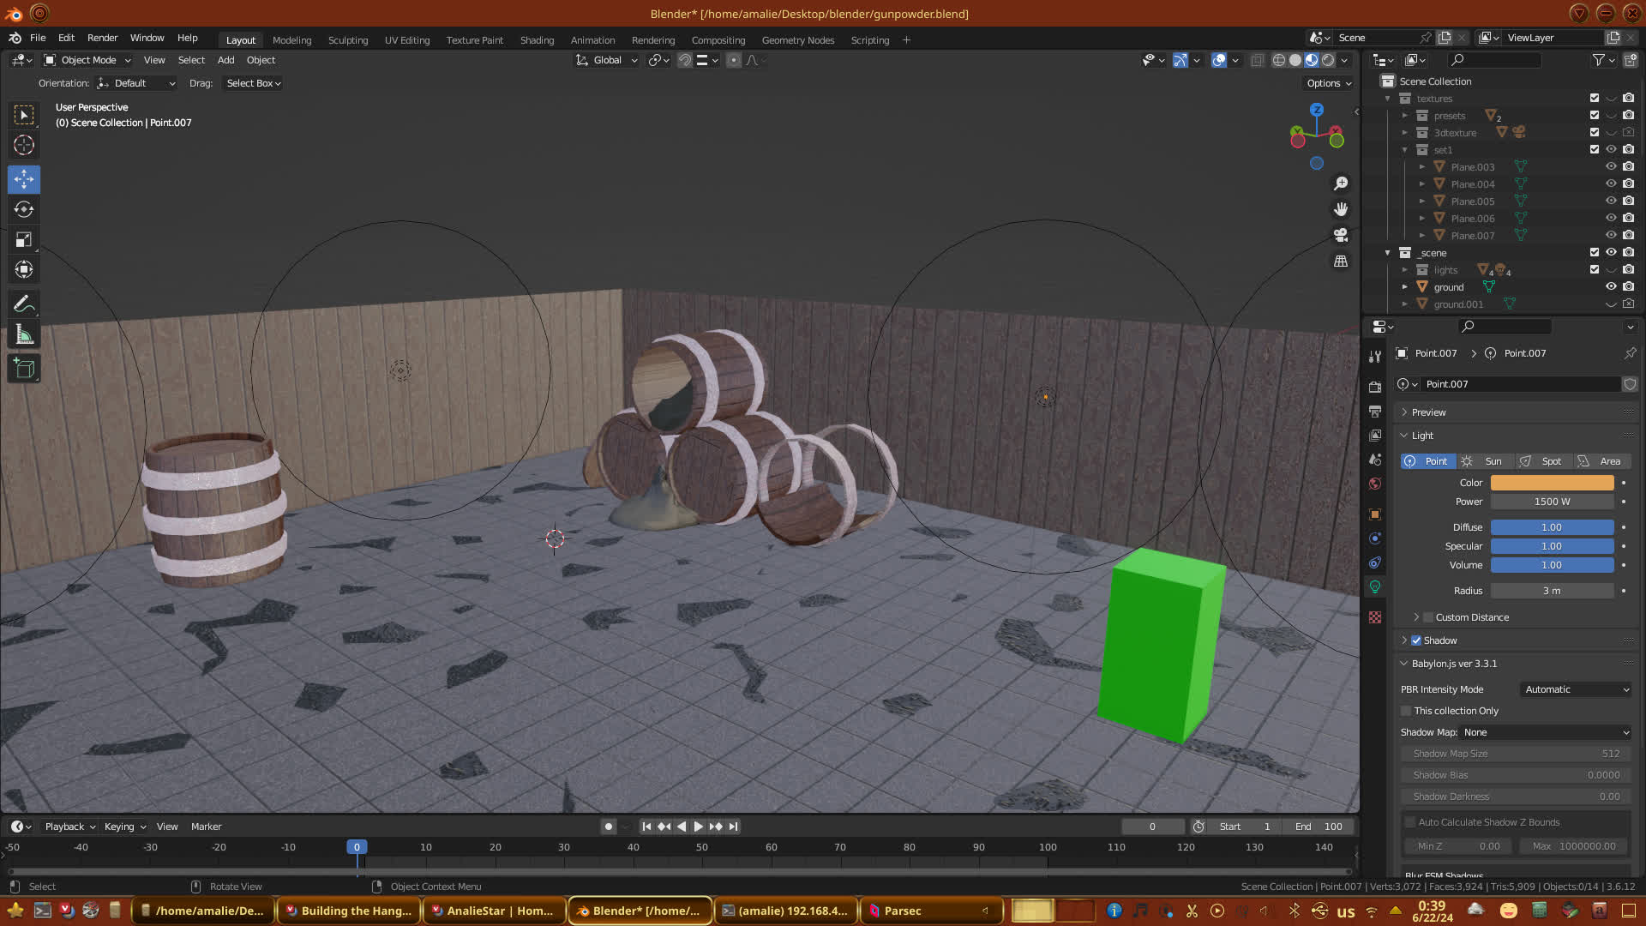This screenshot has width=1646, height=926.
Task: Open the Object Mode dropdown
Action: 87,60
